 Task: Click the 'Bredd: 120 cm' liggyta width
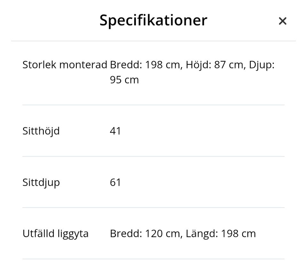tap(145, 234)
